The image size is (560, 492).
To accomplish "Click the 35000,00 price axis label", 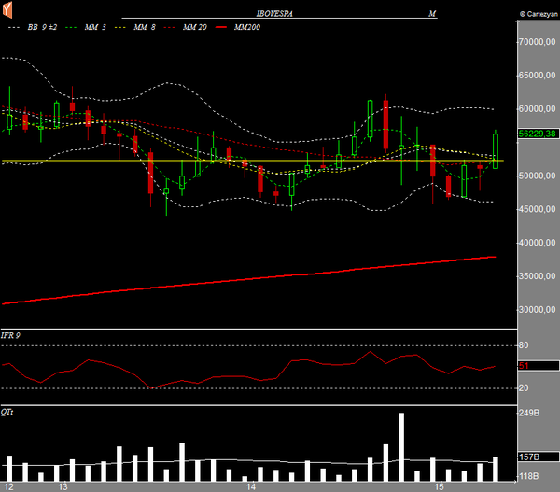I will tap(538, 276).
